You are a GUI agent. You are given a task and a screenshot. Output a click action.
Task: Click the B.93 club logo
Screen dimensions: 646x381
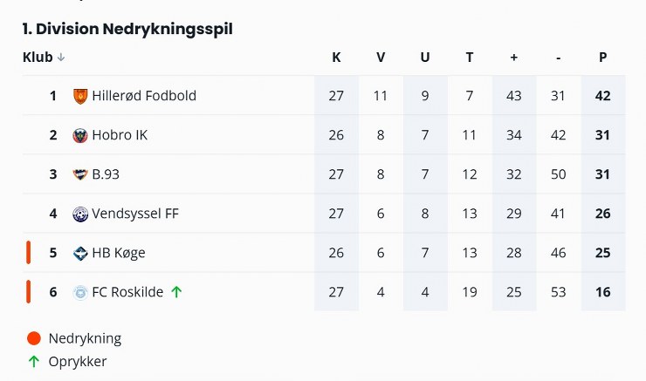pyautogui.click(x=80, y=174)
